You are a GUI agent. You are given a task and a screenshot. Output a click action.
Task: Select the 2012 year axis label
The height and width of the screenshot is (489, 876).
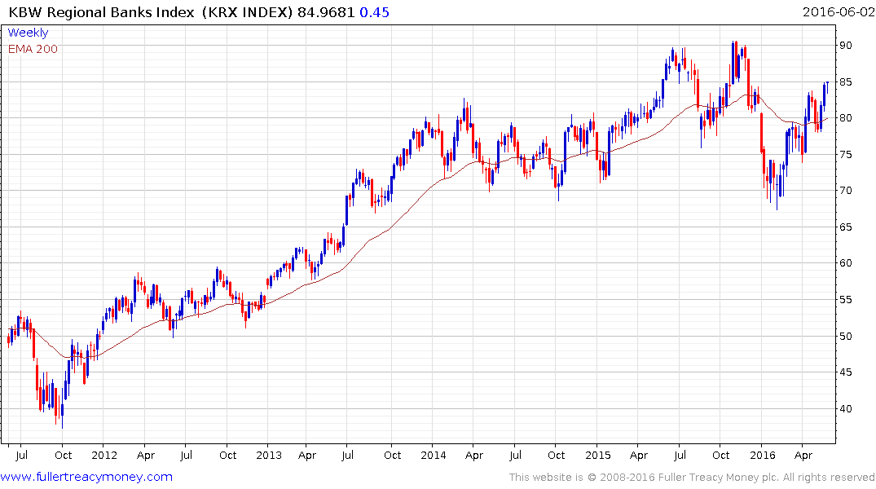click(x=104, y=455)
